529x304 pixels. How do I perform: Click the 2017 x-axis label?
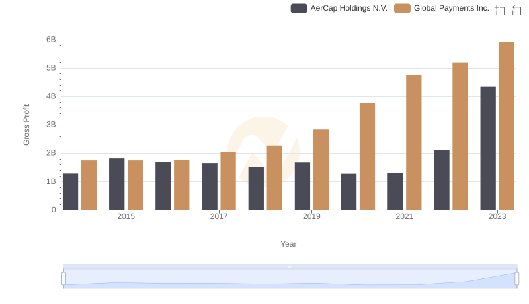tap(219, 216)
